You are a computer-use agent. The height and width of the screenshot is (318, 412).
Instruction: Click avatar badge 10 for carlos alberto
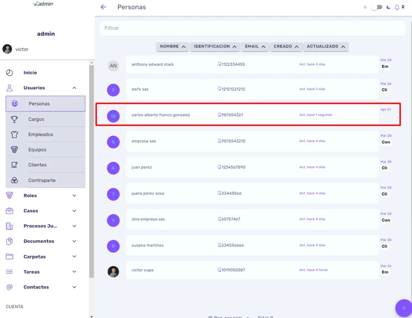113,116
